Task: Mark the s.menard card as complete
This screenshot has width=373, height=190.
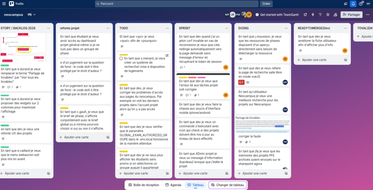Action: click(x=121, y=58)
